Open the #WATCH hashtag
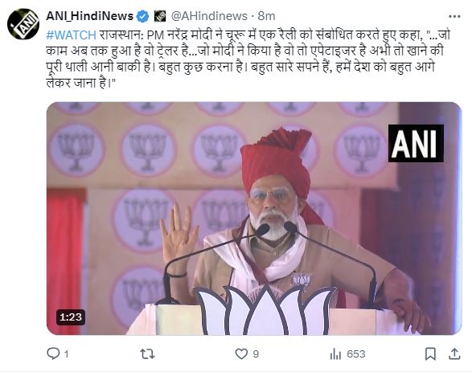472x376 pixels. pos(71,35)
